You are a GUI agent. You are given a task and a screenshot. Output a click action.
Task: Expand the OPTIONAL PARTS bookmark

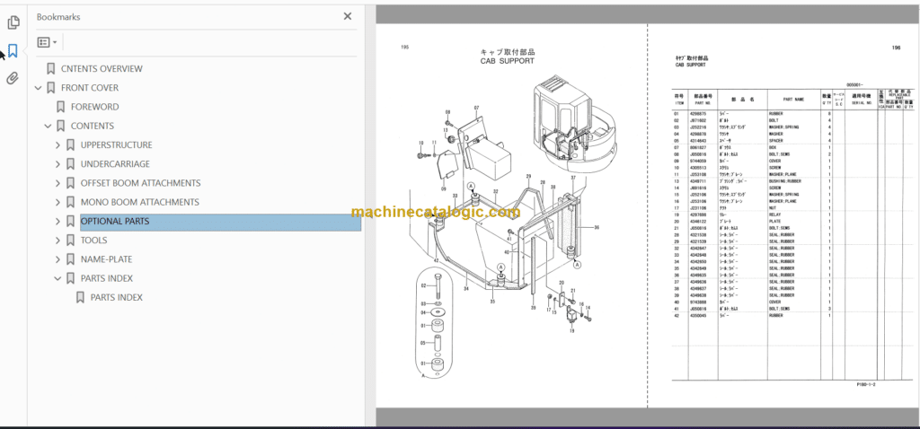57,222
